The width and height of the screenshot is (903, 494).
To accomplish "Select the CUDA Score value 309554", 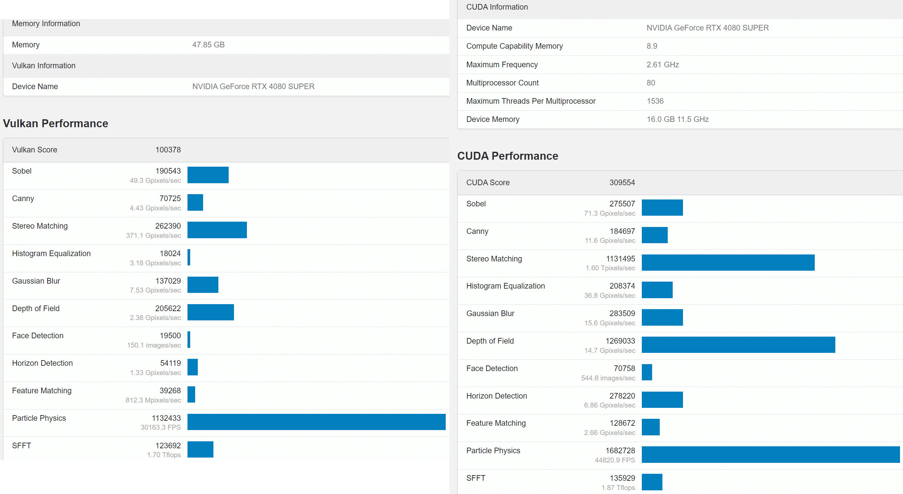I will coord(622,183).
